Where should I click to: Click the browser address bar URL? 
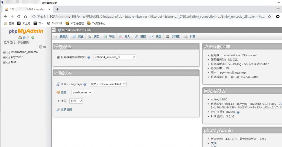[x=157, y=17]
